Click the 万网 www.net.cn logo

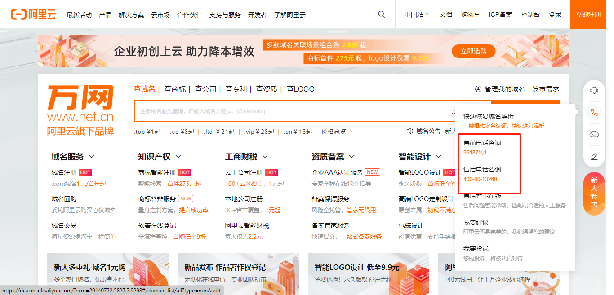click(x=80, y=110)
